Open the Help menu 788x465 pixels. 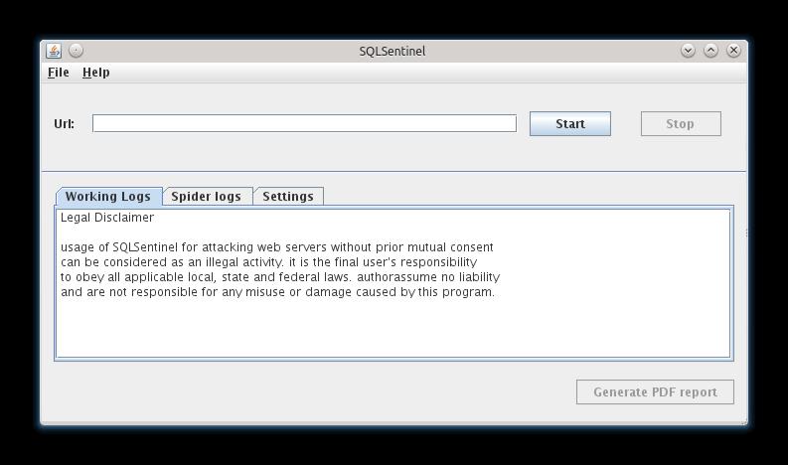(x=95, y=73)
